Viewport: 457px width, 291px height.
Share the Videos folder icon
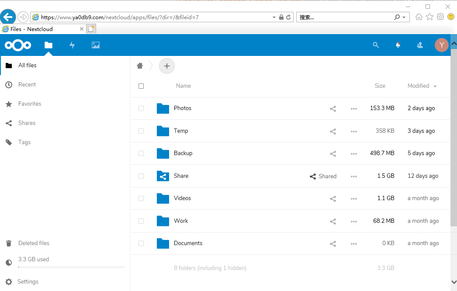(x=333, y=199)
